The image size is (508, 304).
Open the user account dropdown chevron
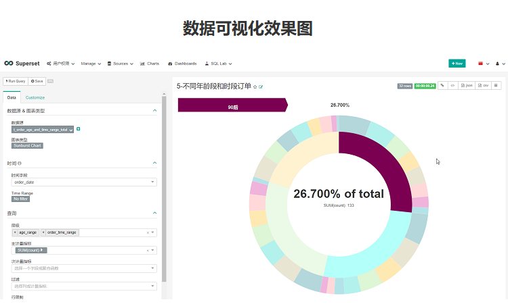[503, 64]
